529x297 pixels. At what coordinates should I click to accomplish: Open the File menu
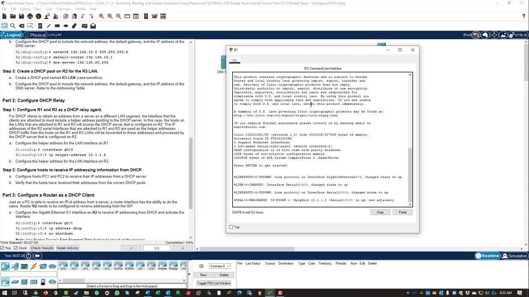tap(4, 9)
